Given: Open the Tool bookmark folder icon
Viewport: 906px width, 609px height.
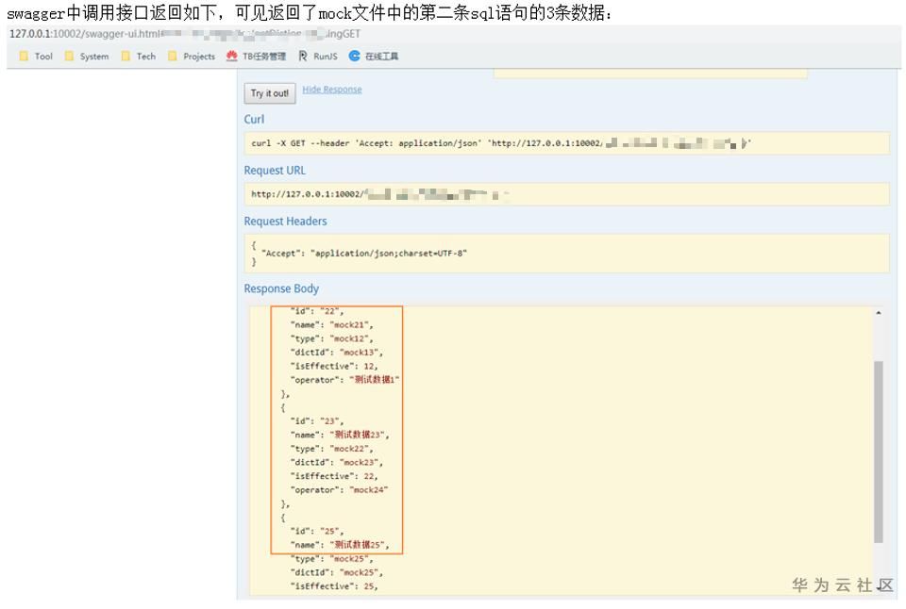Looking at the screenshot, I should pyautogui.click(x=24, y=56).
